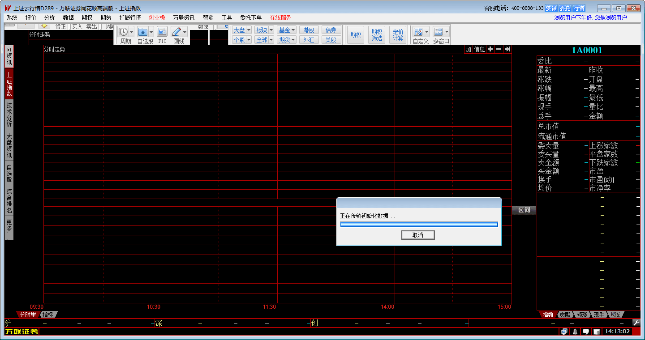Switch to the K线 tab
The width and height of the screenshot is (645, 340).
pos(615,314)
